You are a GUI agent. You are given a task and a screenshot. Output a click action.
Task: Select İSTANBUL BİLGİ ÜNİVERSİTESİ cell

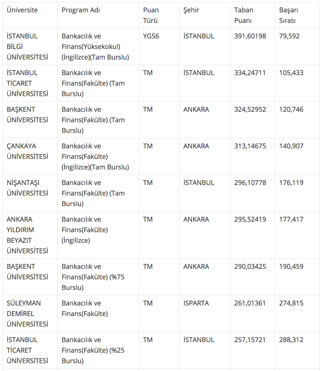(27, 47)
